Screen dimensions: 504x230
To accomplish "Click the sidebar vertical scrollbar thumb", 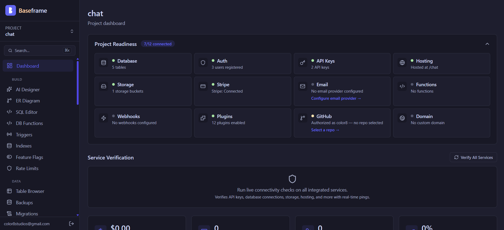I will [78, 83].
